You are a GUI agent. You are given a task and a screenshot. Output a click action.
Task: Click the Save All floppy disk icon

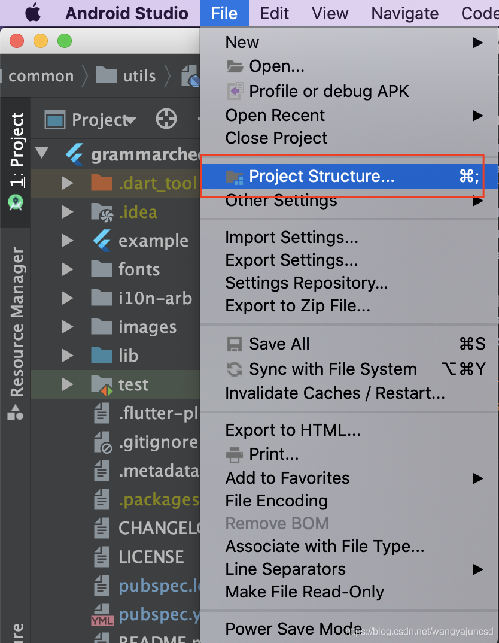(235, 344)
